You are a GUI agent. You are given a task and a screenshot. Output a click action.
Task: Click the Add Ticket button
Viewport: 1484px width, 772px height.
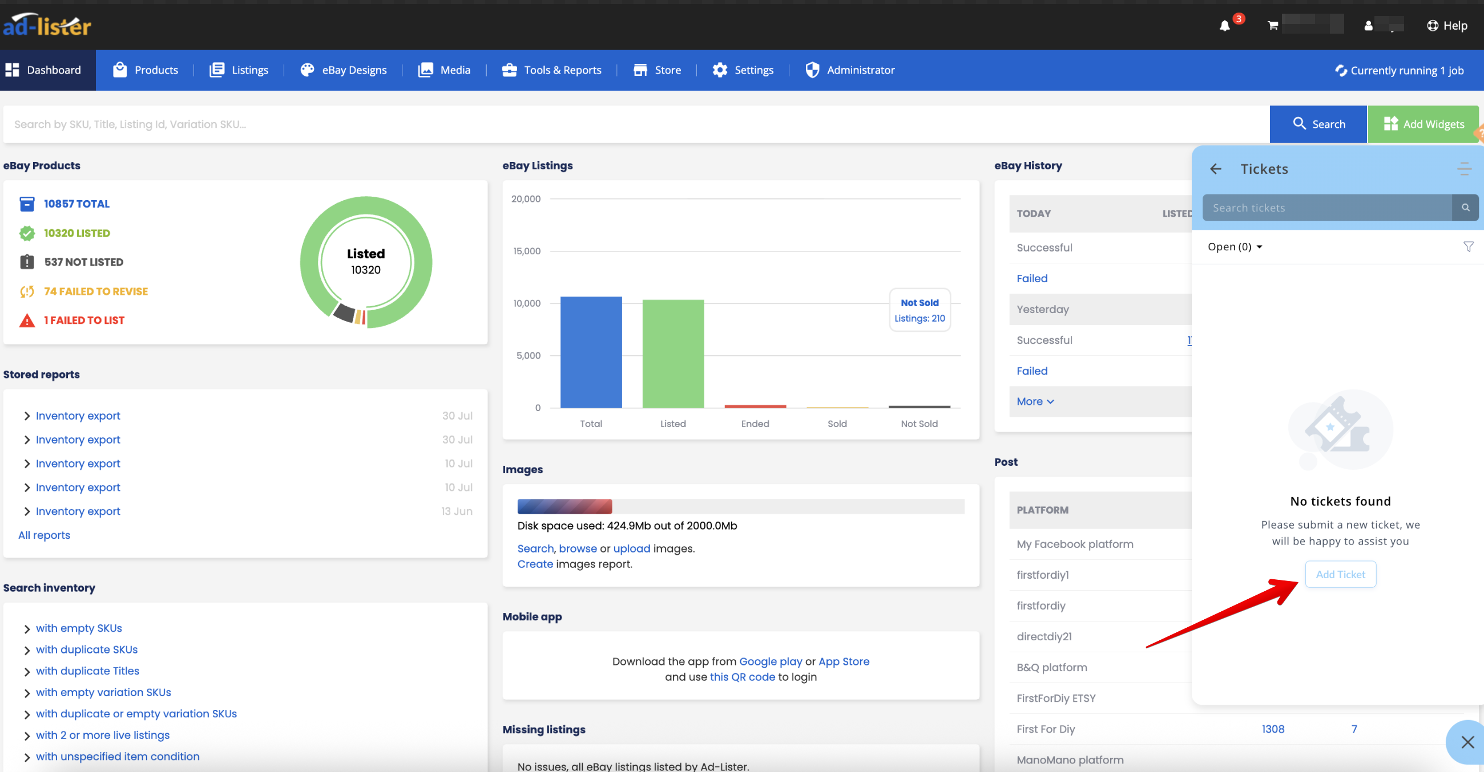pyautogui.click(x=1340, y=574)
